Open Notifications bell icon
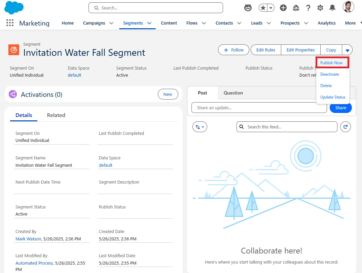362x273 pixels. pos(332,8)
